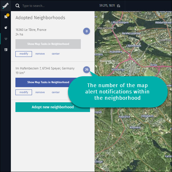Click Stora Essingen label on the map
Viewport: 172px width, 172px height.
106,28
